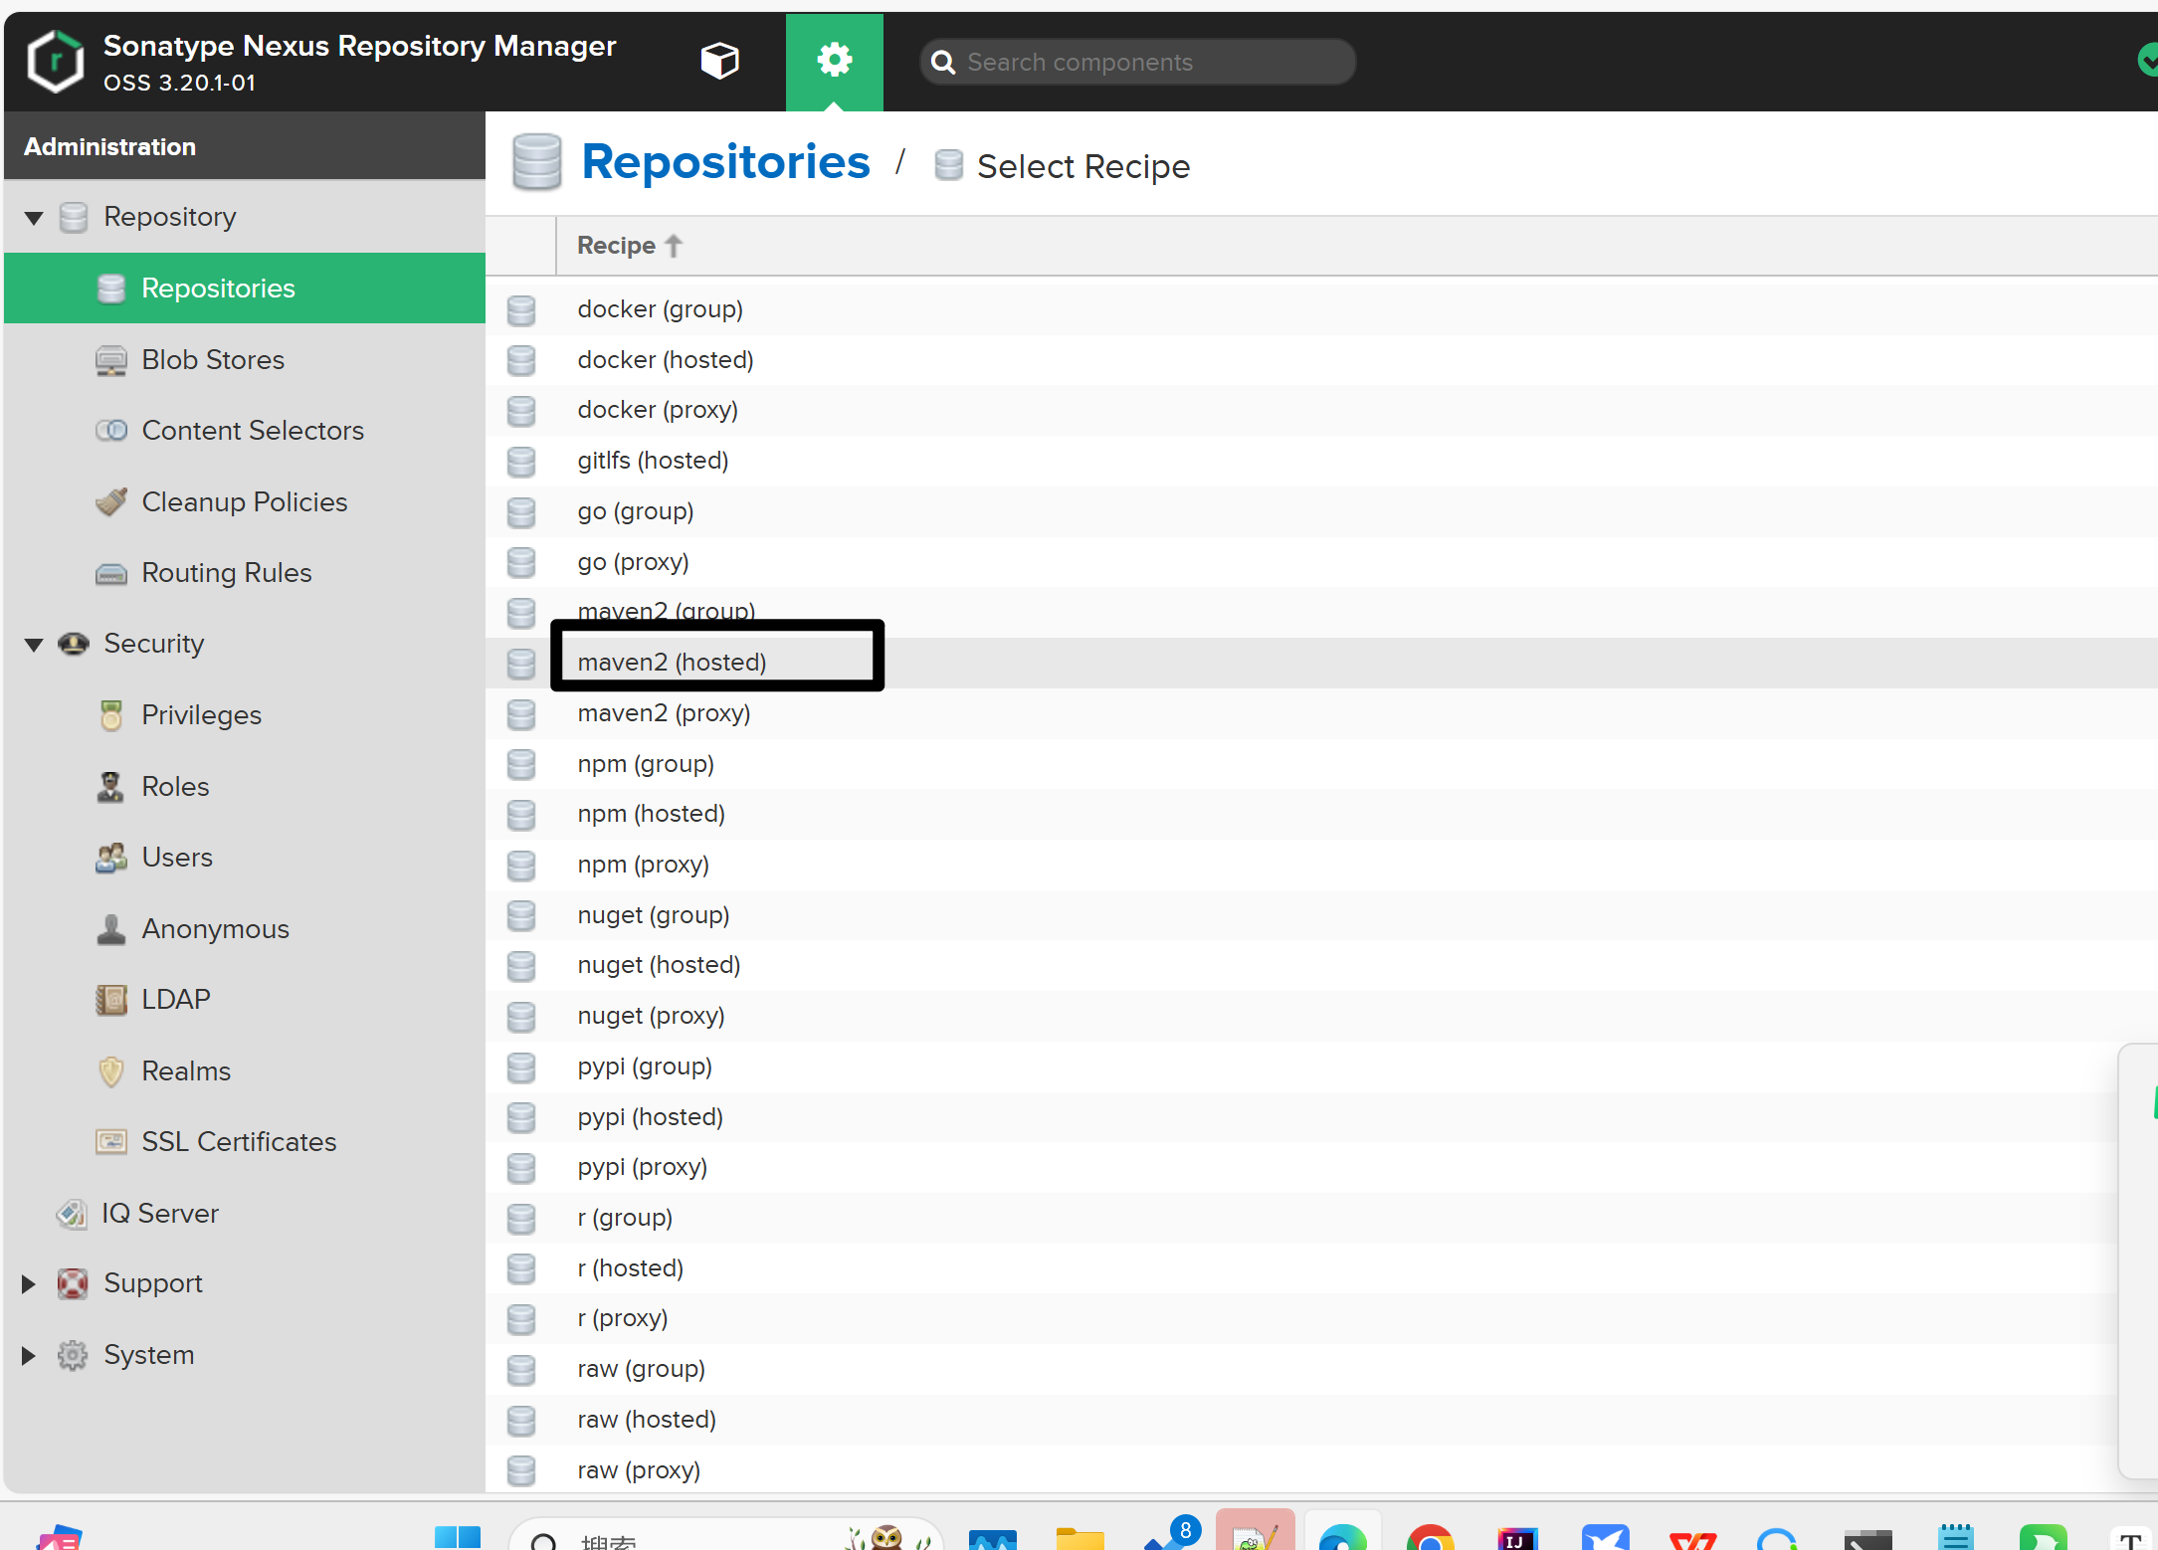Click the Sonatype Nexus logo
The image size is (2158, 1550).
pyautogui.click(x=55, y=61)
